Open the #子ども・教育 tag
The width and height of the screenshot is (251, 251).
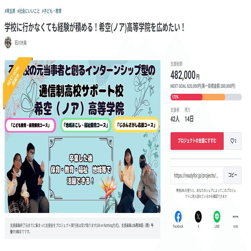(x=52, y=11)
